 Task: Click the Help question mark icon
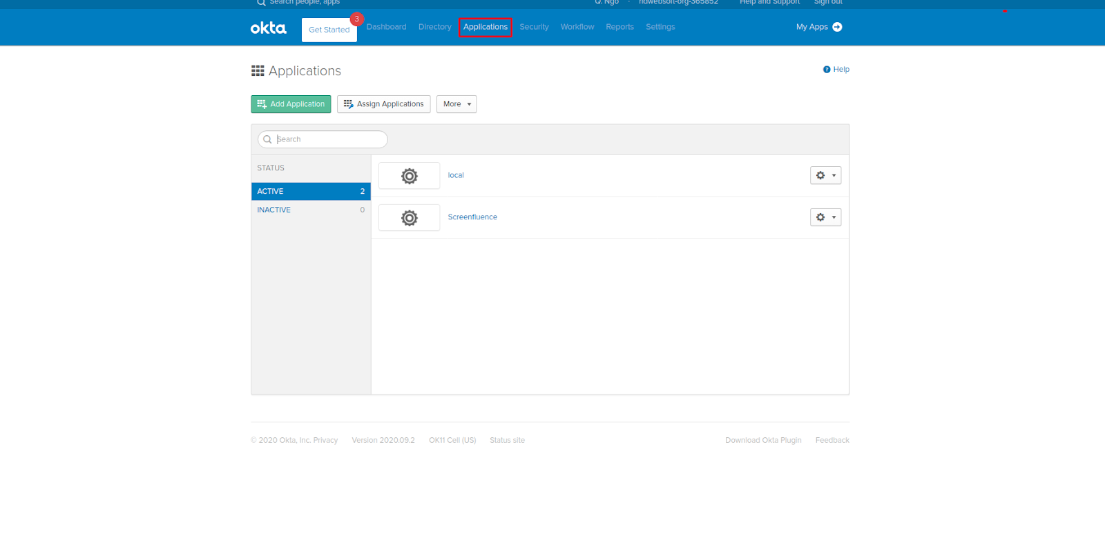click(x=826, y=70)
